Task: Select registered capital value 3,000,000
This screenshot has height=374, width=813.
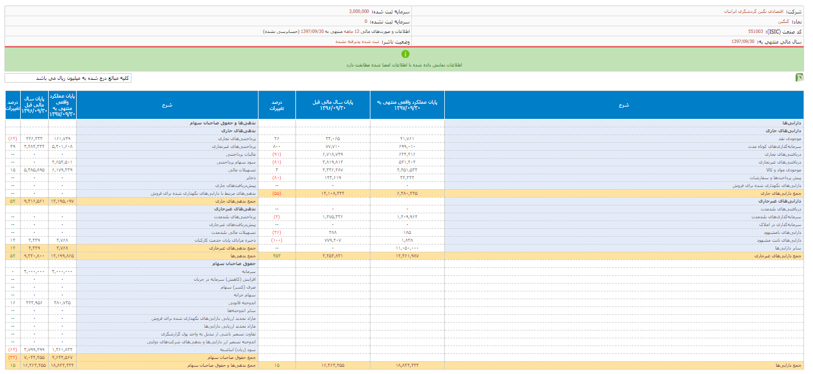Action: pos(358,11)
